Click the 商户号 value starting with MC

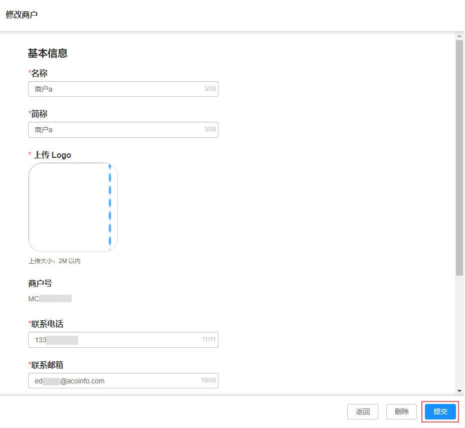50,299
